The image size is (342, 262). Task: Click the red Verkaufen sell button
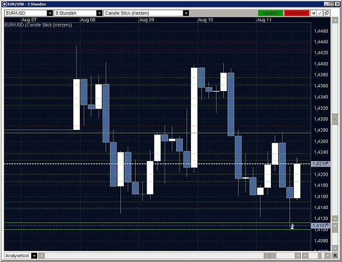click(x=297, y=13)
